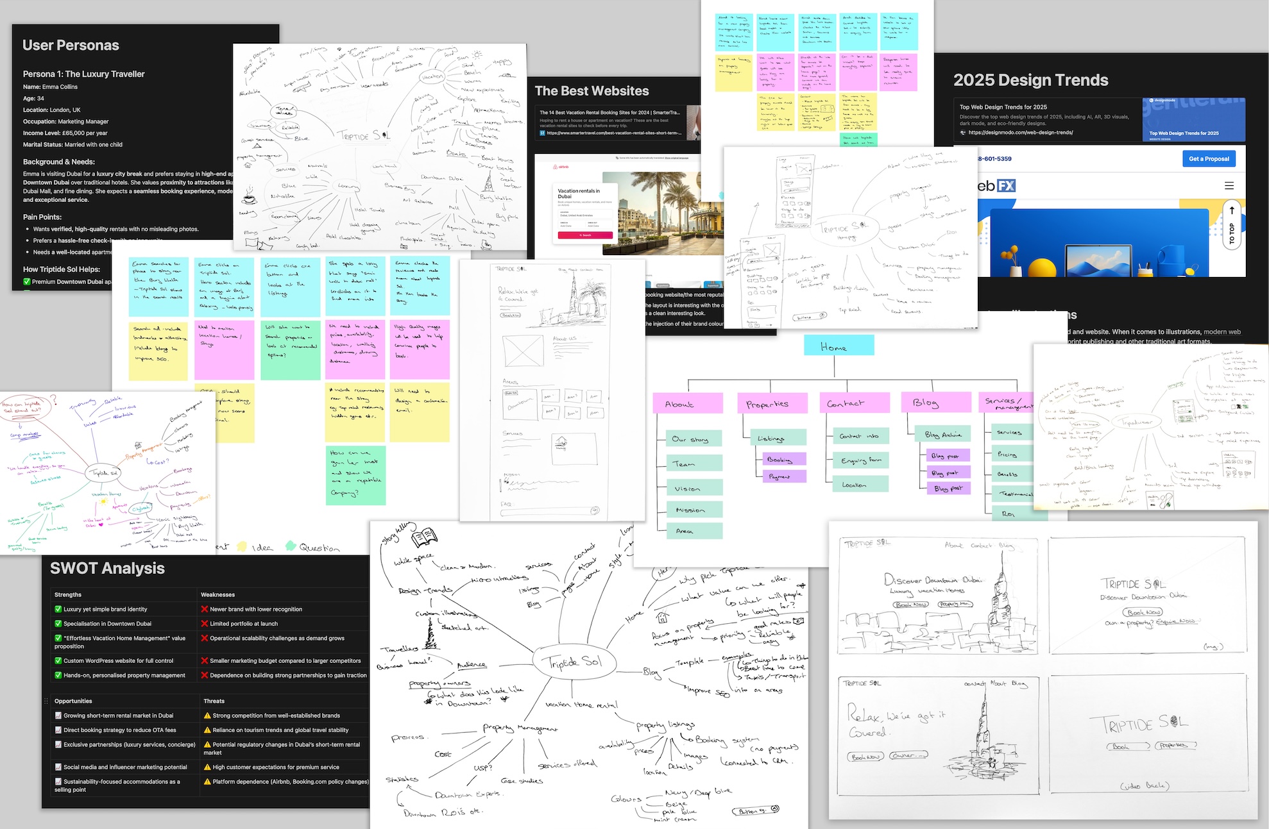1269x829 pixels.
Task: Select the pink Properties sitemap node
Action: [772, 403]
